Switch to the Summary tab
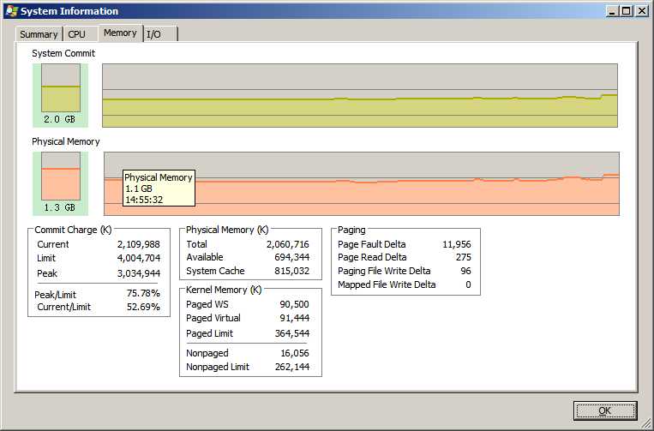Image resolution: width=654 pixels, height=431 pixels. (x=39, y=34)
